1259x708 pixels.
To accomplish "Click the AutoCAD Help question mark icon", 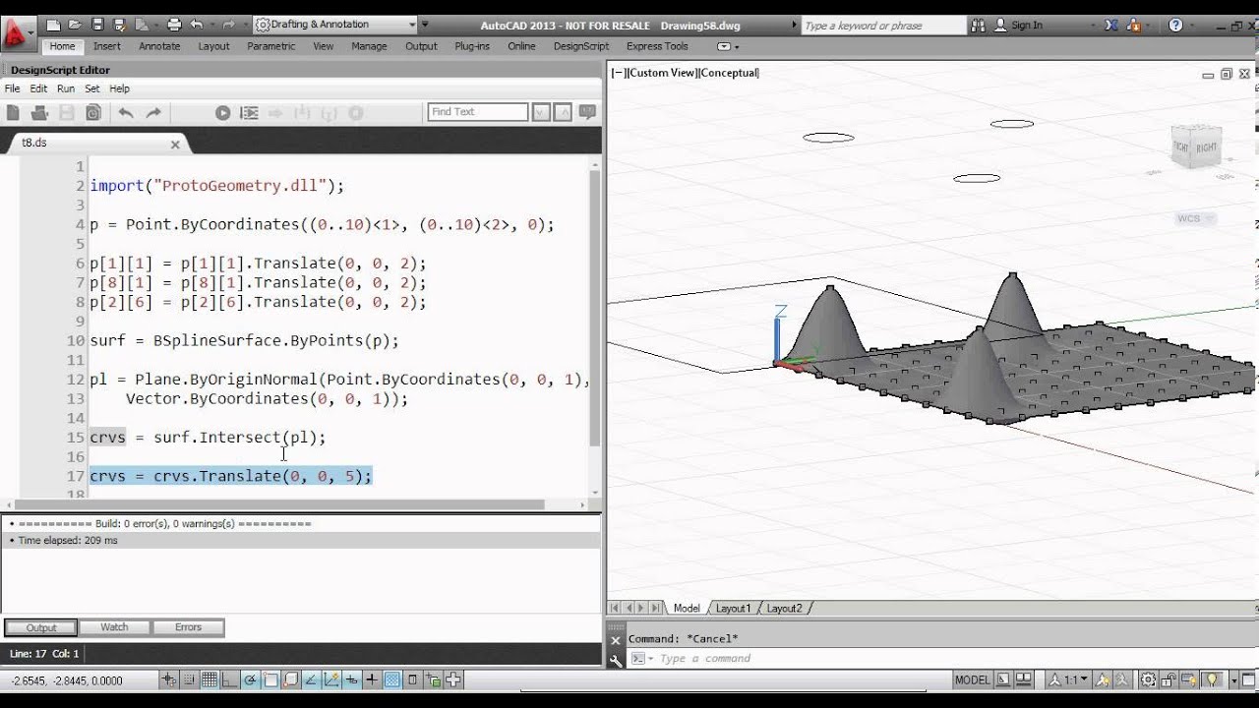I will (1175, 25).
